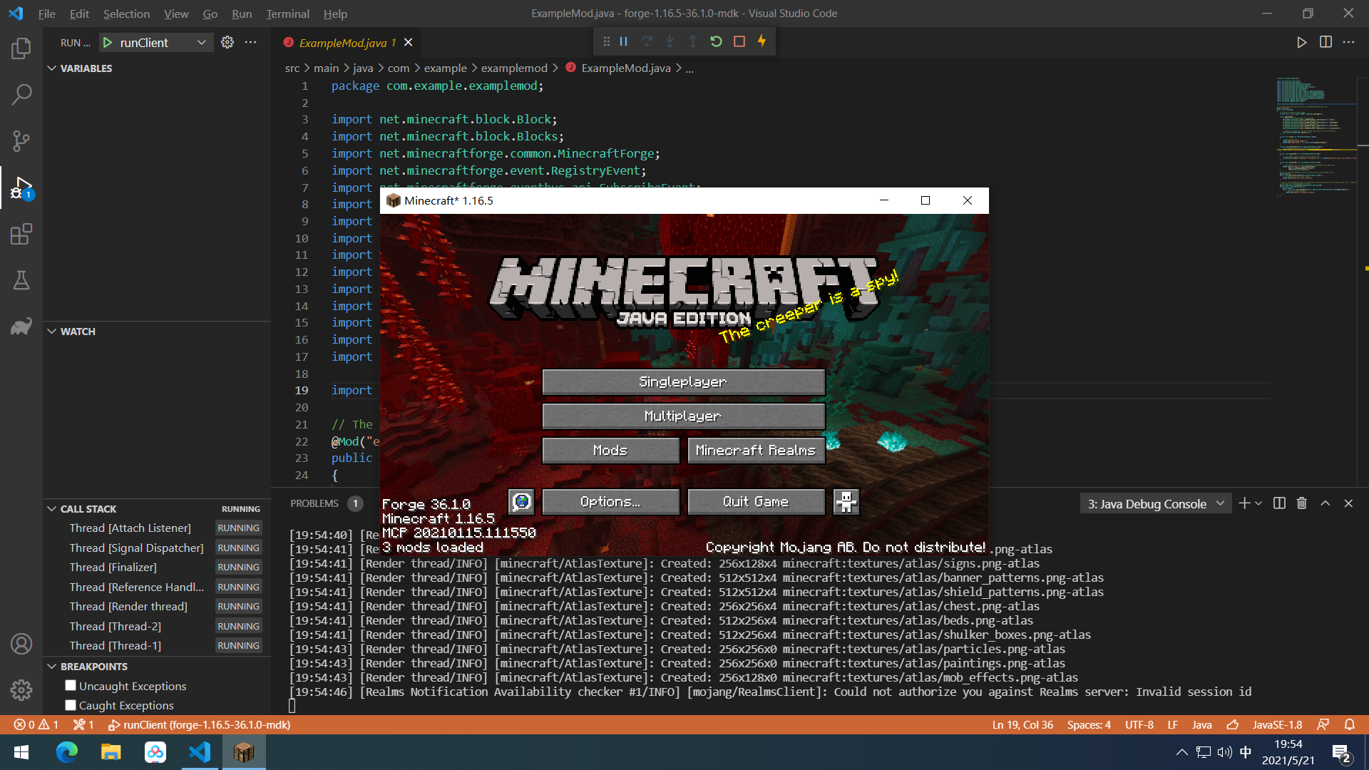This screenshot has width=1369, height=770.
Task: Open the runClient launch configuration dropdown
Action: (x=202, y=42)
